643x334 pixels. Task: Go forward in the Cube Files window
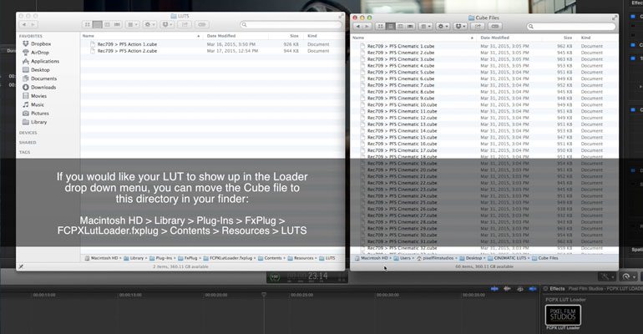[x=367, y=26]
